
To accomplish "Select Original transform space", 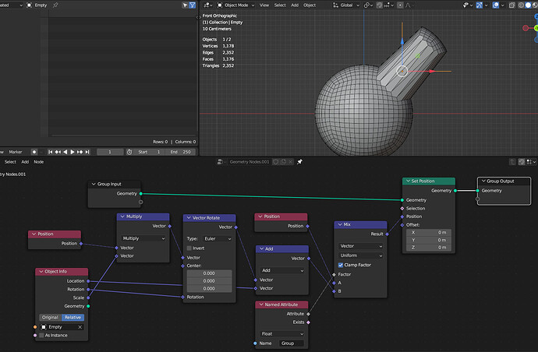I will 50,318.
